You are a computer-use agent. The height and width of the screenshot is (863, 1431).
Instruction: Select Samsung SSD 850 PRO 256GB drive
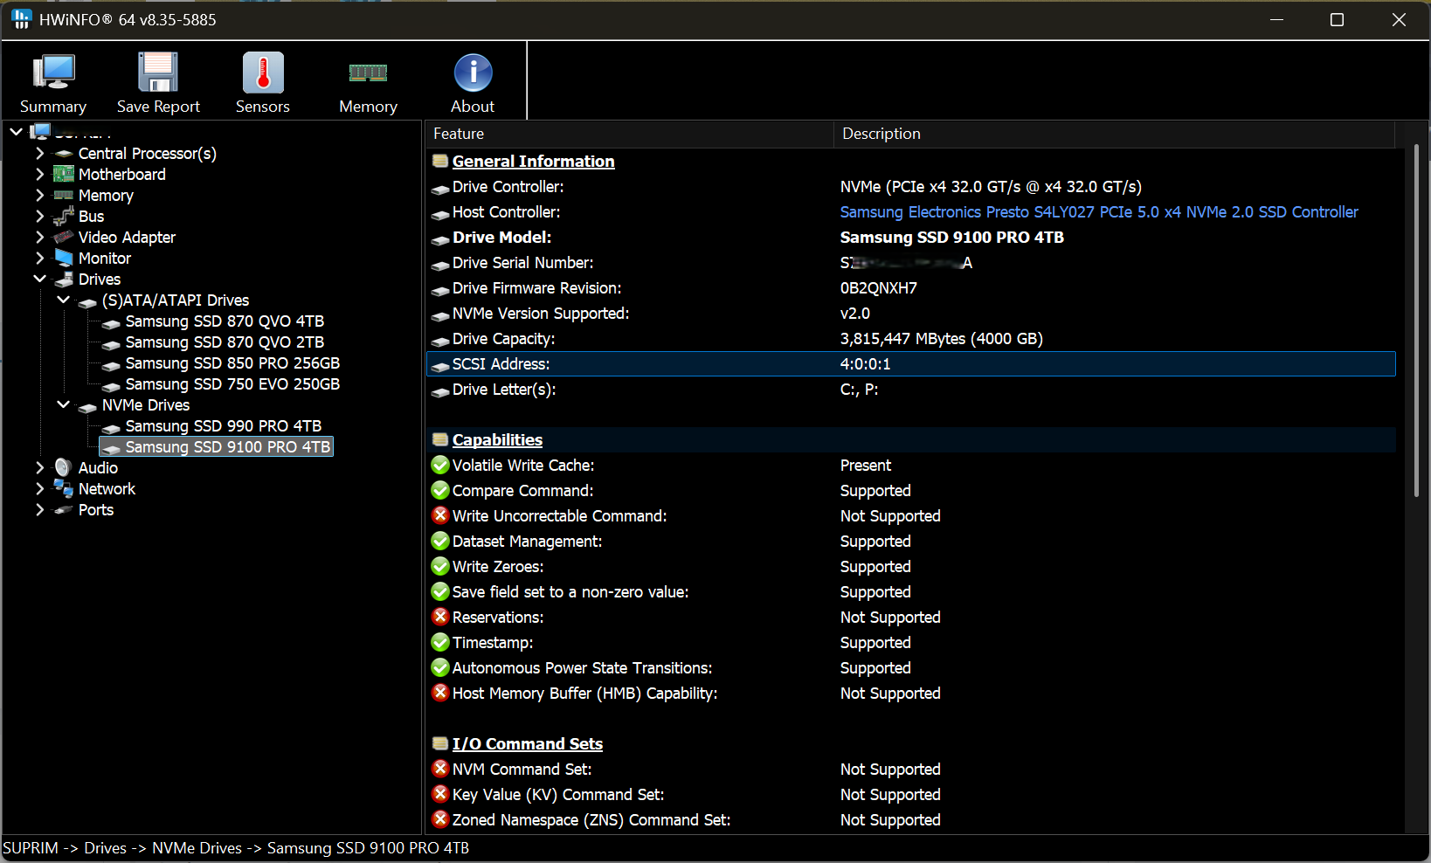coord(232,363)
